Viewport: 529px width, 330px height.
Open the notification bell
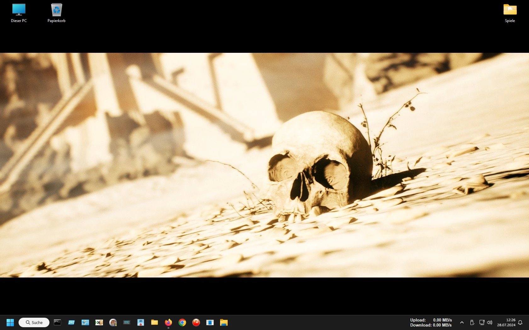[520, 322]
